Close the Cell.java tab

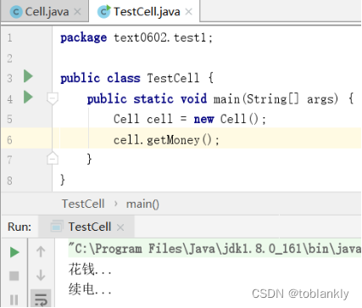click(x=77, y=12)
